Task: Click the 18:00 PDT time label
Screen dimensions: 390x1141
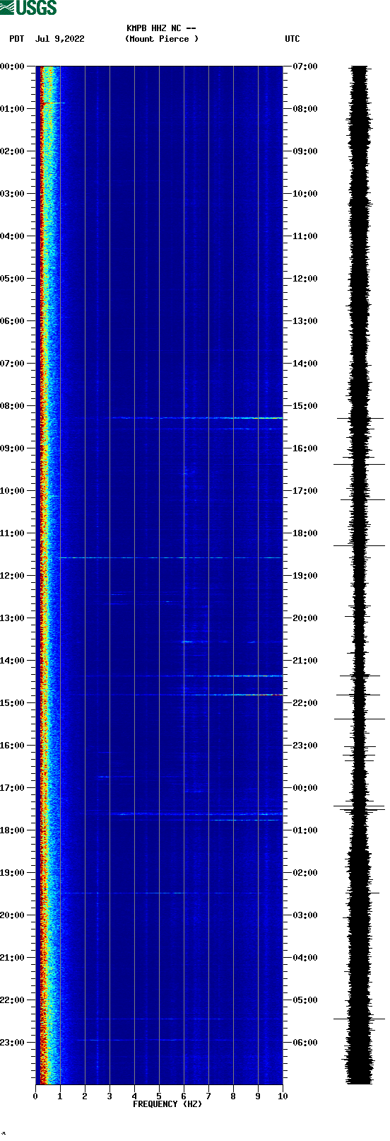Action: (x=12, y=830)
